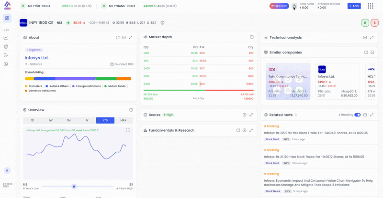This screenshot has height=198, width=383.
Task: Select the YTD chart range tab
Action: tap(105, 120)
